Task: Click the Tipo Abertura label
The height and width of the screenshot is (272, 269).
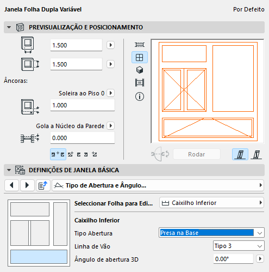Action: pos(93,233)
